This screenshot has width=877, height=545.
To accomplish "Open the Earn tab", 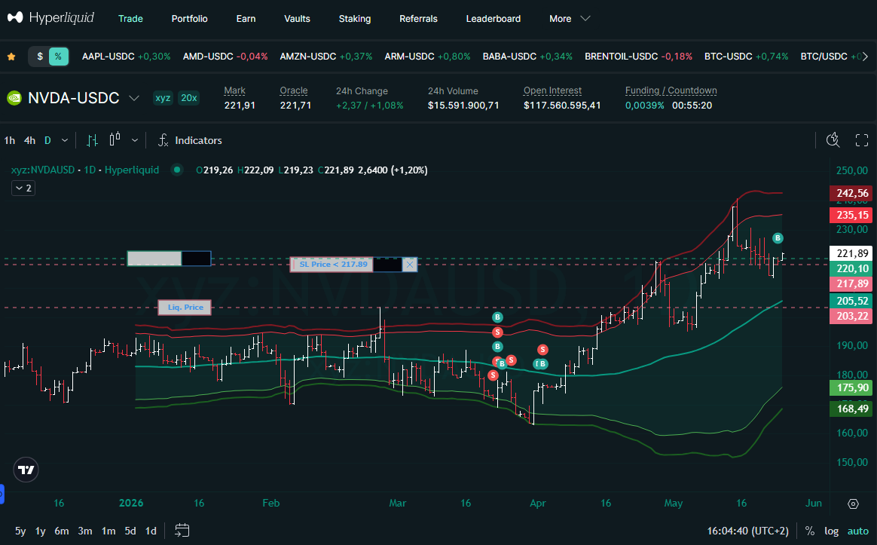I will pyautogui.click(x=246, y=18).
